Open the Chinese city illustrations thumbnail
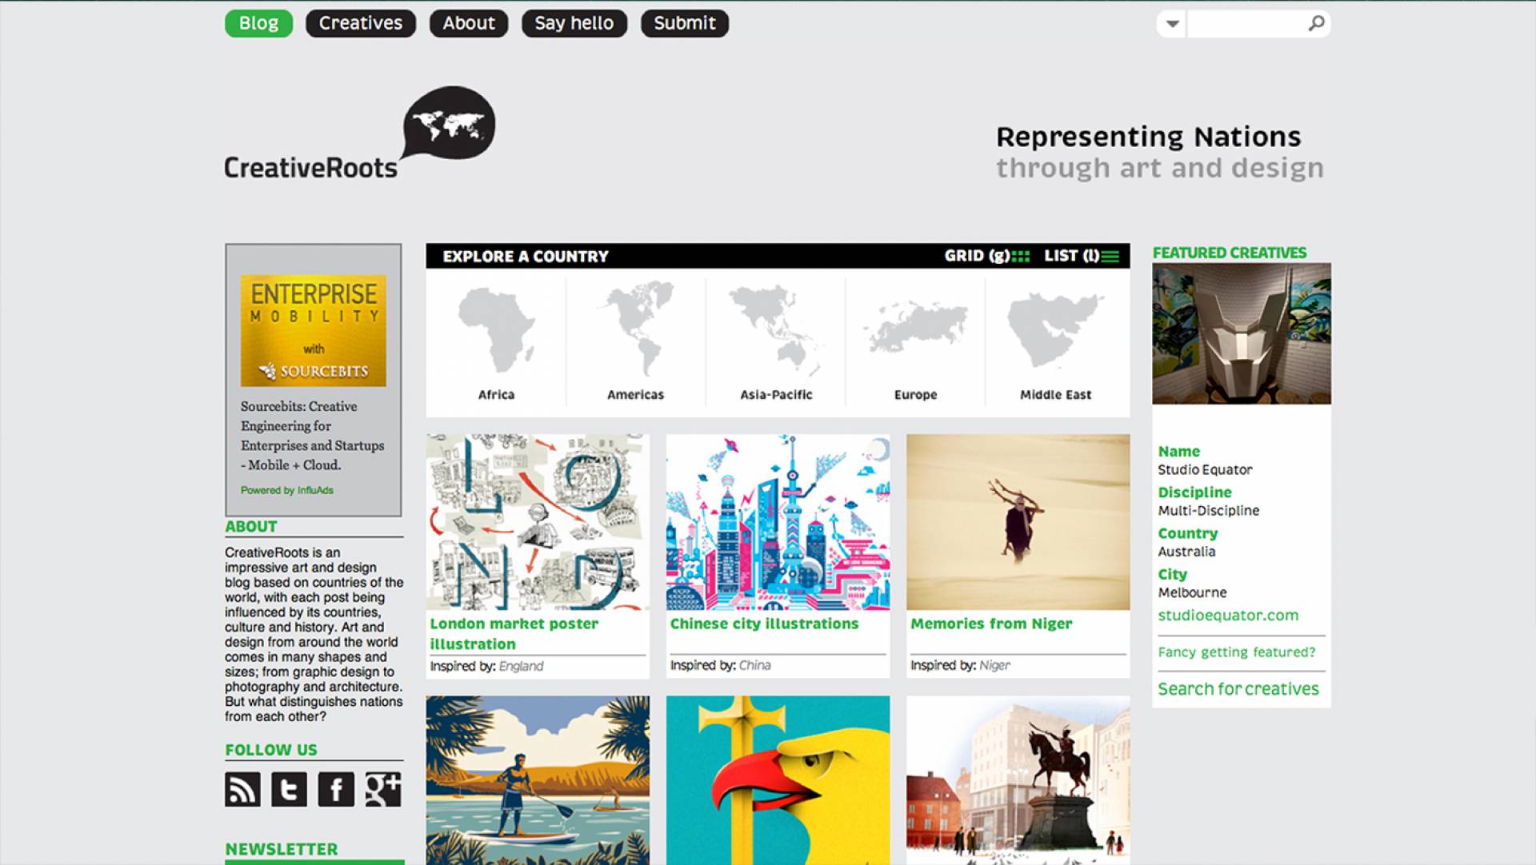Image resolution: width=1536 pixels, height=865 pixels. 778,522
